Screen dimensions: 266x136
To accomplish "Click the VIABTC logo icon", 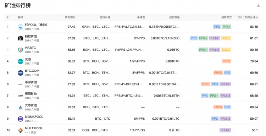I will (x=21, y=50).
